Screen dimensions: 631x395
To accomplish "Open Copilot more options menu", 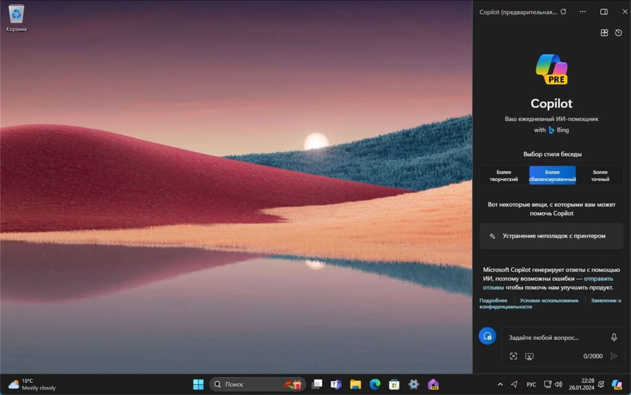I will [582, 12].
